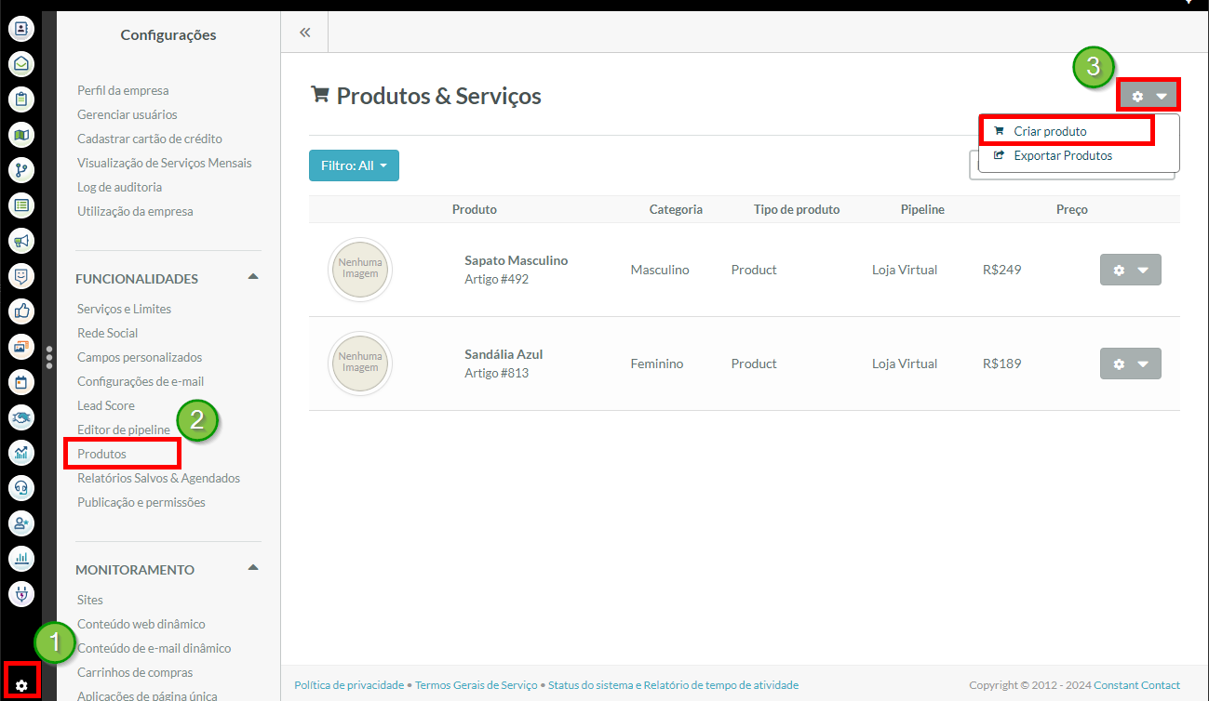Open the gear dropdown for Sapato Masculino

click(1130, 270)
